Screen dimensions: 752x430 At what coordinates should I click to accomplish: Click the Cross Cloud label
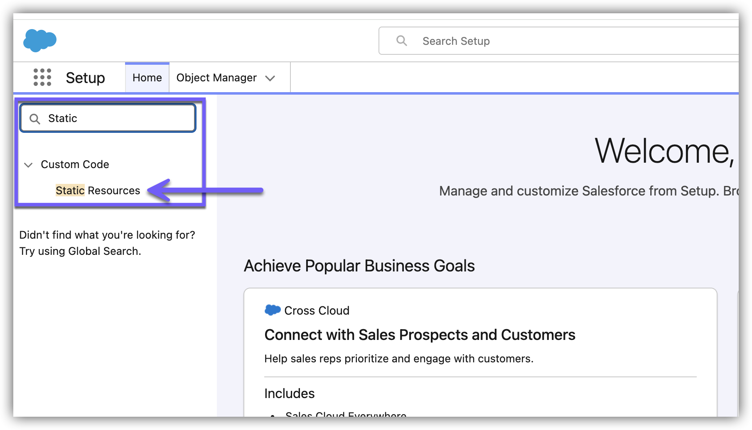click(317, 310)
